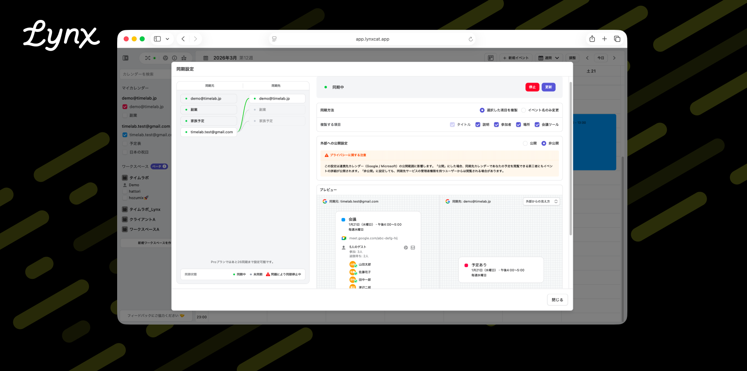Click the タイムラボ workspace cat icon
Screen dimensions: 747x371
[x=125, y=178]
